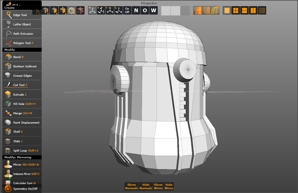The height and width of the screenshot is (193, 298).
Task: Click the N toolbar button
Action: pyautogui.click(x=136, y=10)
